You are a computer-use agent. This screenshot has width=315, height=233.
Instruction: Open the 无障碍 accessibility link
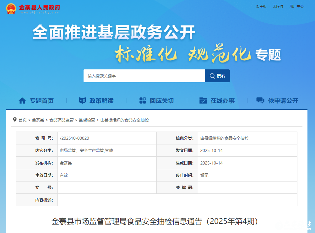coord(278,6)
